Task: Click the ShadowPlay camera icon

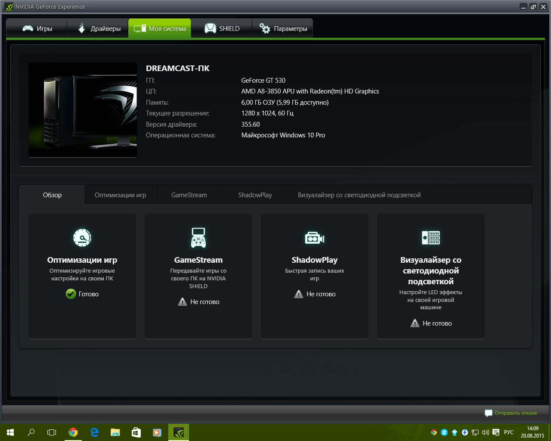Action: coord(315,238)
